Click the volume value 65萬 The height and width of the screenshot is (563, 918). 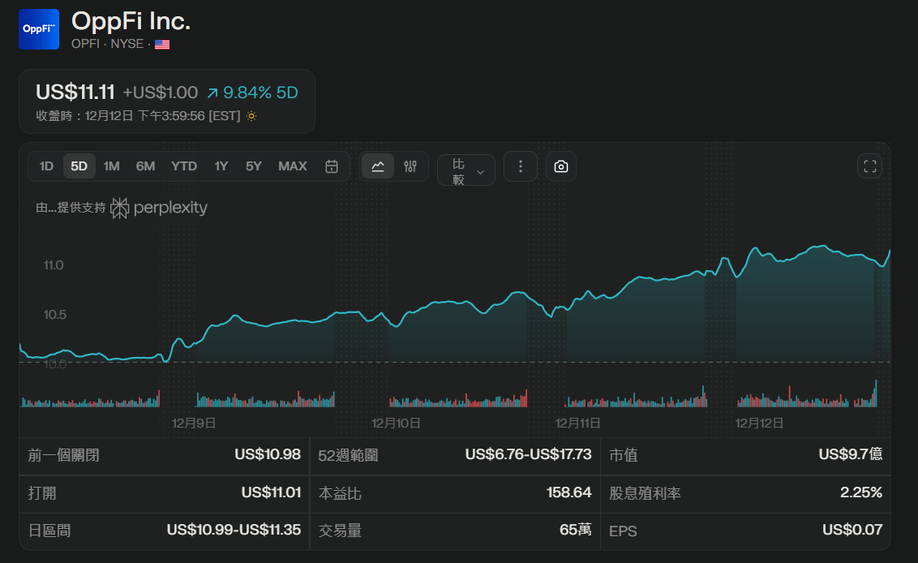(x=576, y=531)
